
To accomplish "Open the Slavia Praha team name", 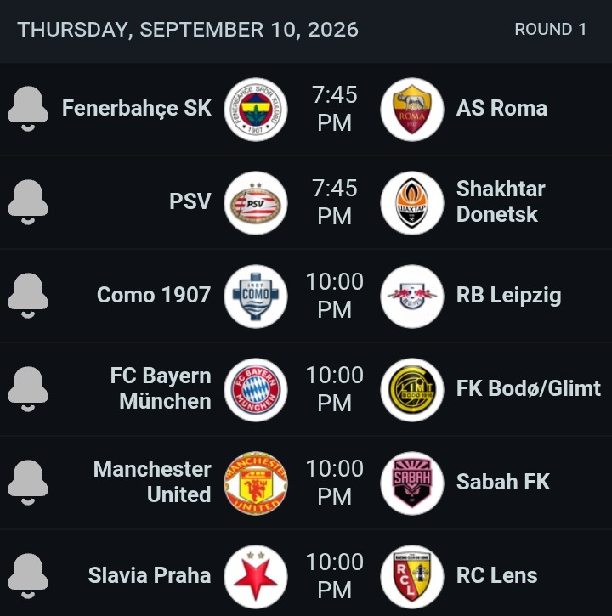I will click(150, 575).
